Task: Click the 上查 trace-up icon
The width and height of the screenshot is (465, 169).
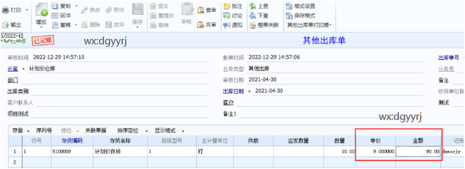Action: point(252,6)
